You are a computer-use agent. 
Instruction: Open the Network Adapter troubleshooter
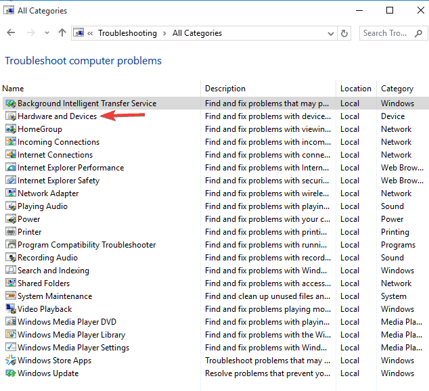pos(48,193)
